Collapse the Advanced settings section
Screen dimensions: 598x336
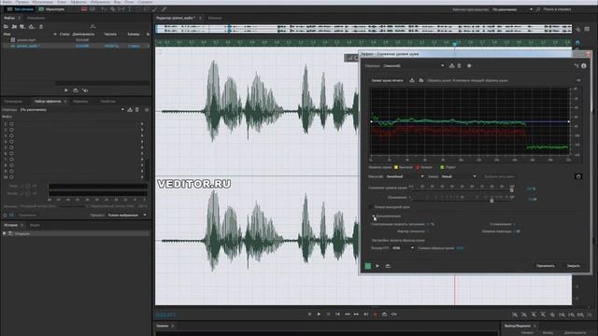tap(374, 216)
